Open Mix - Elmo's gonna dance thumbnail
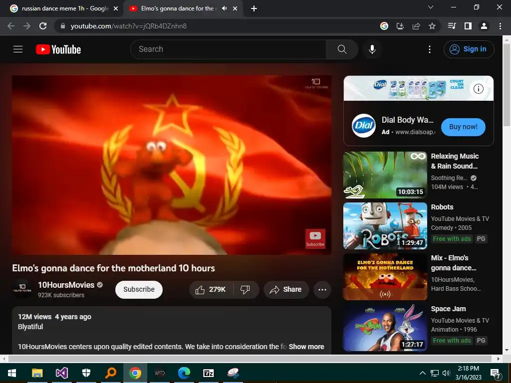The width and height of the screenshot is (511, 383). click(x=385, y=277)
